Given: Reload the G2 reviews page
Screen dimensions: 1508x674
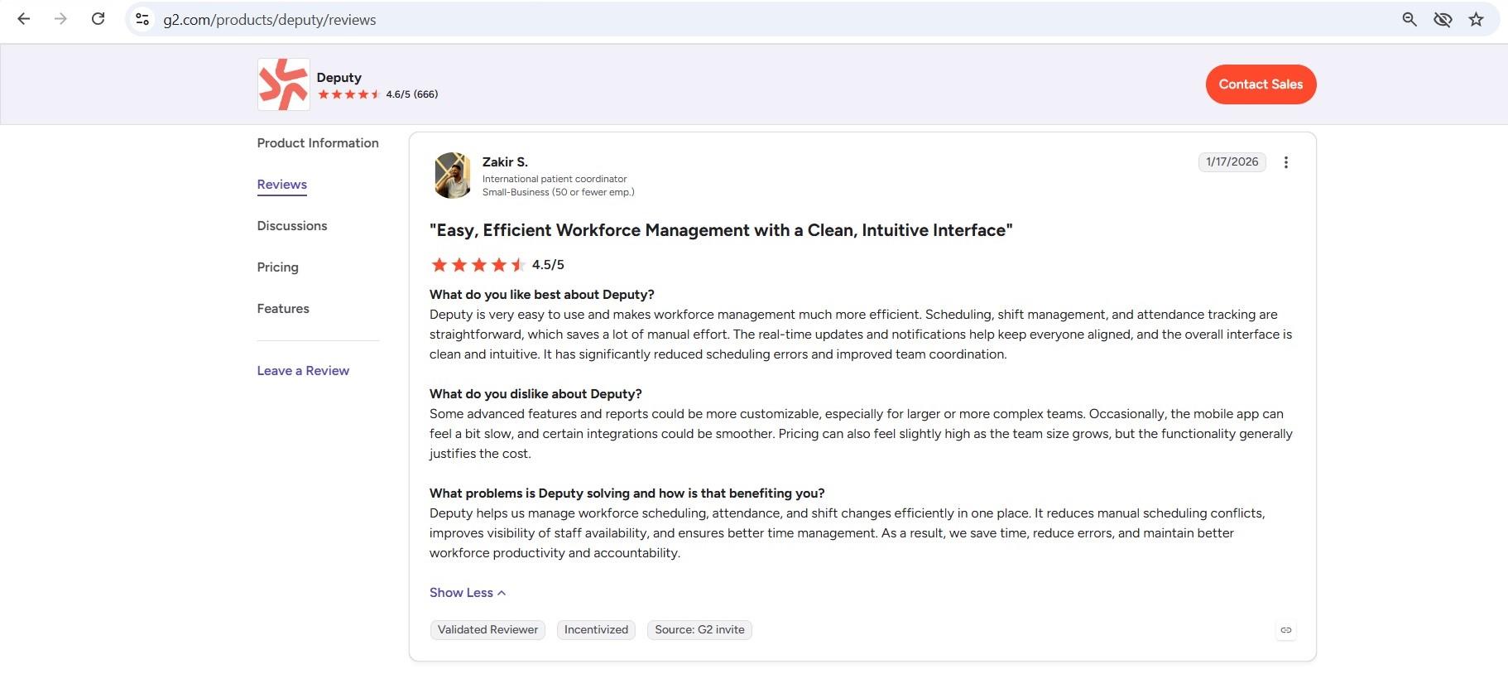Looking at the screenshot, I should 98,19.
